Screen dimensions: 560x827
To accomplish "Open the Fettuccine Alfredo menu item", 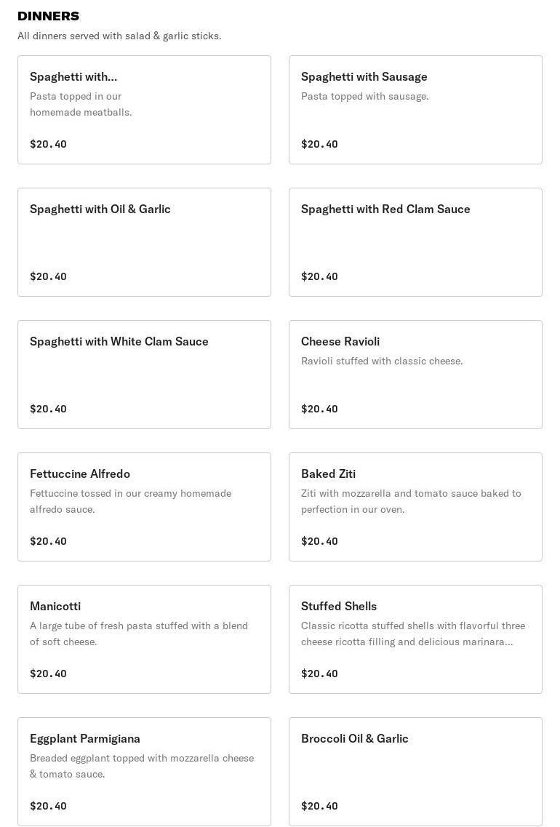I will click(144, 507).
